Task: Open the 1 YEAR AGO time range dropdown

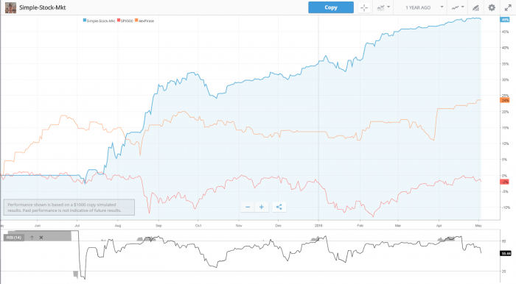Action: (x=424, y=7)
